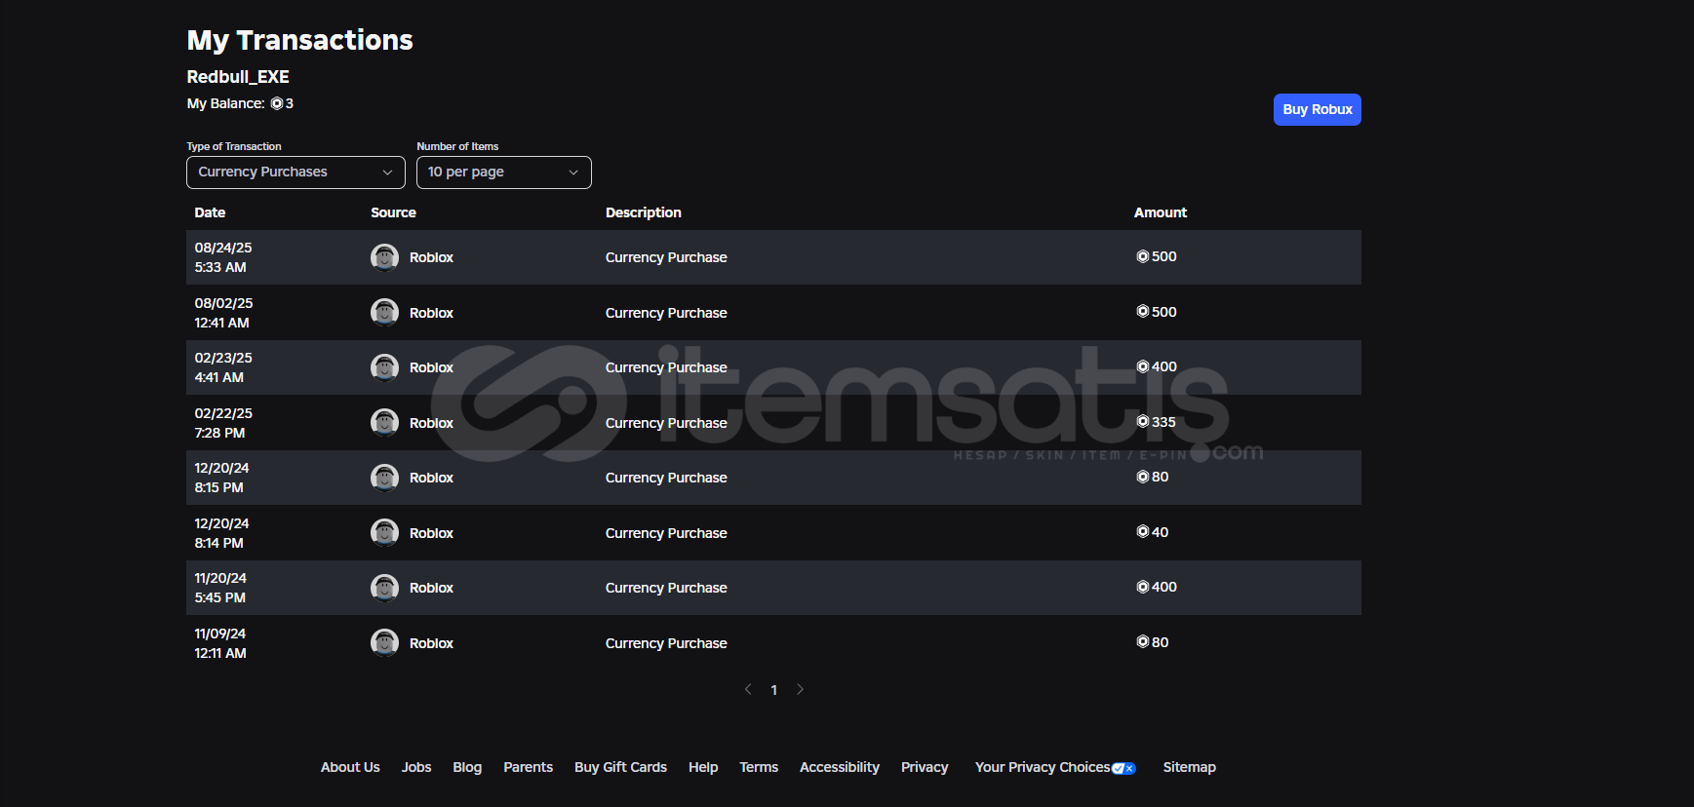Select the 12/20/24 8:15 PM date cell
This screenshot has width=1694, height=807.
[221, 478]
